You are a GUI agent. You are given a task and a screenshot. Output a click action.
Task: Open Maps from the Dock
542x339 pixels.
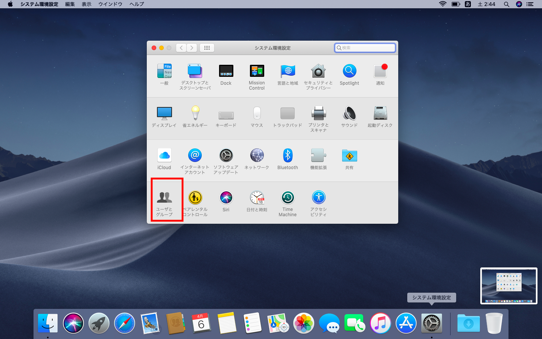pos(278,323)
